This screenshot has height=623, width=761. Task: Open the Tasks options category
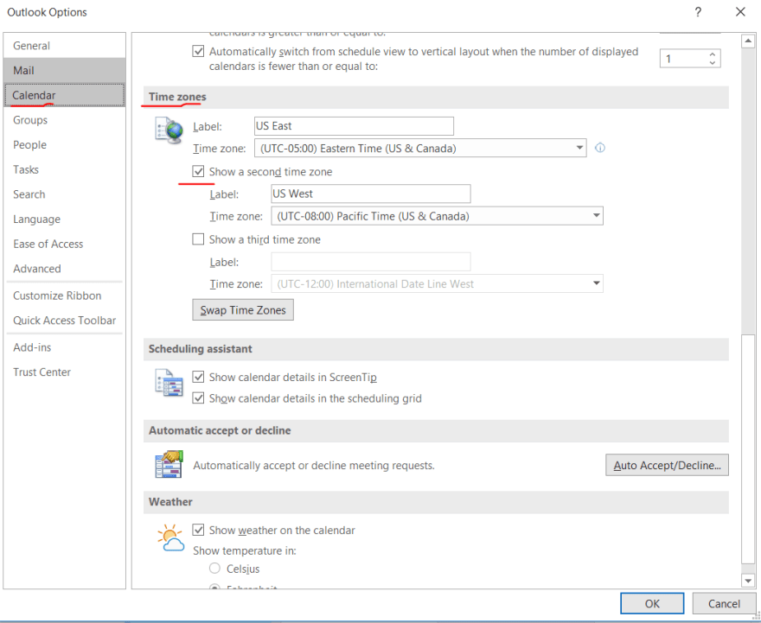tap(64, 169)
